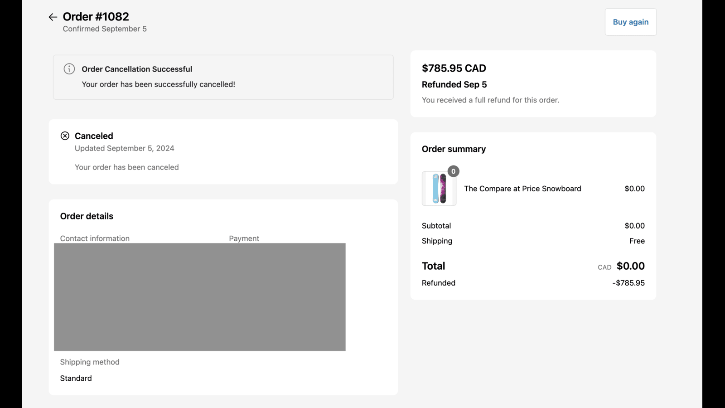This screenshot has height=408, width=725.
Task: Click the Payment column header
Action: tap(244, 238)
